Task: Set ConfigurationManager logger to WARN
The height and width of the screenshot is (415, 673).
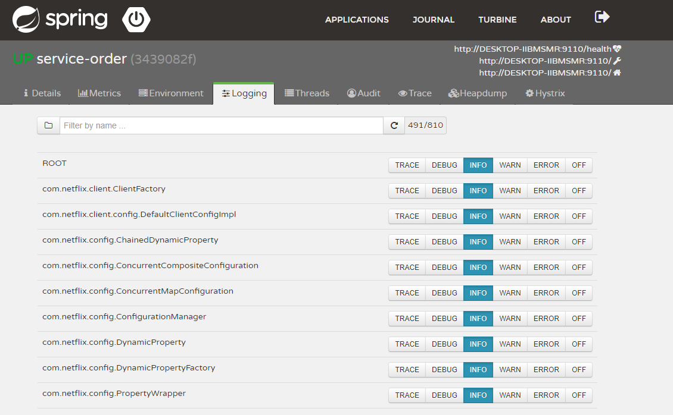Action: coord(510,319)
